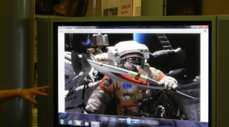Open the zoom magnifier control

click(x=106, y=119)
